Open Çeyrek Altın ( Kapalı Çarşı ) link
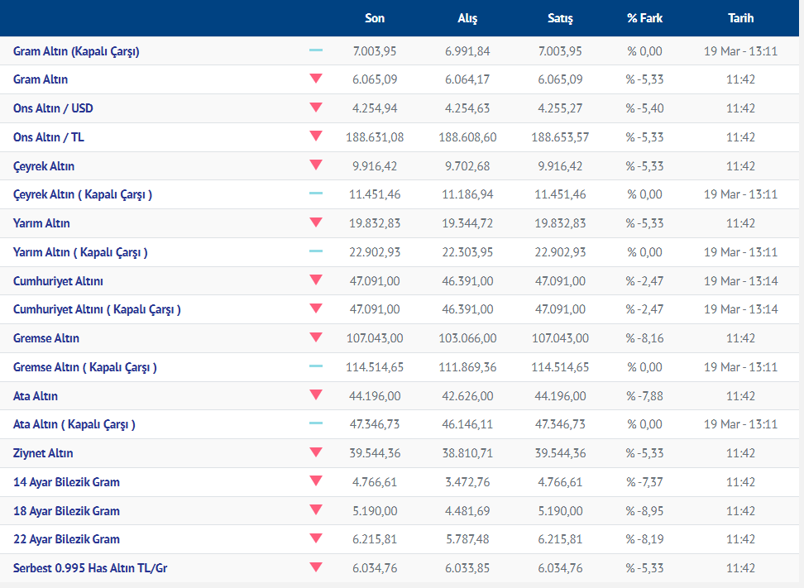Image resolution: width=804 pixels, height=588 pixels. [83, 194]
